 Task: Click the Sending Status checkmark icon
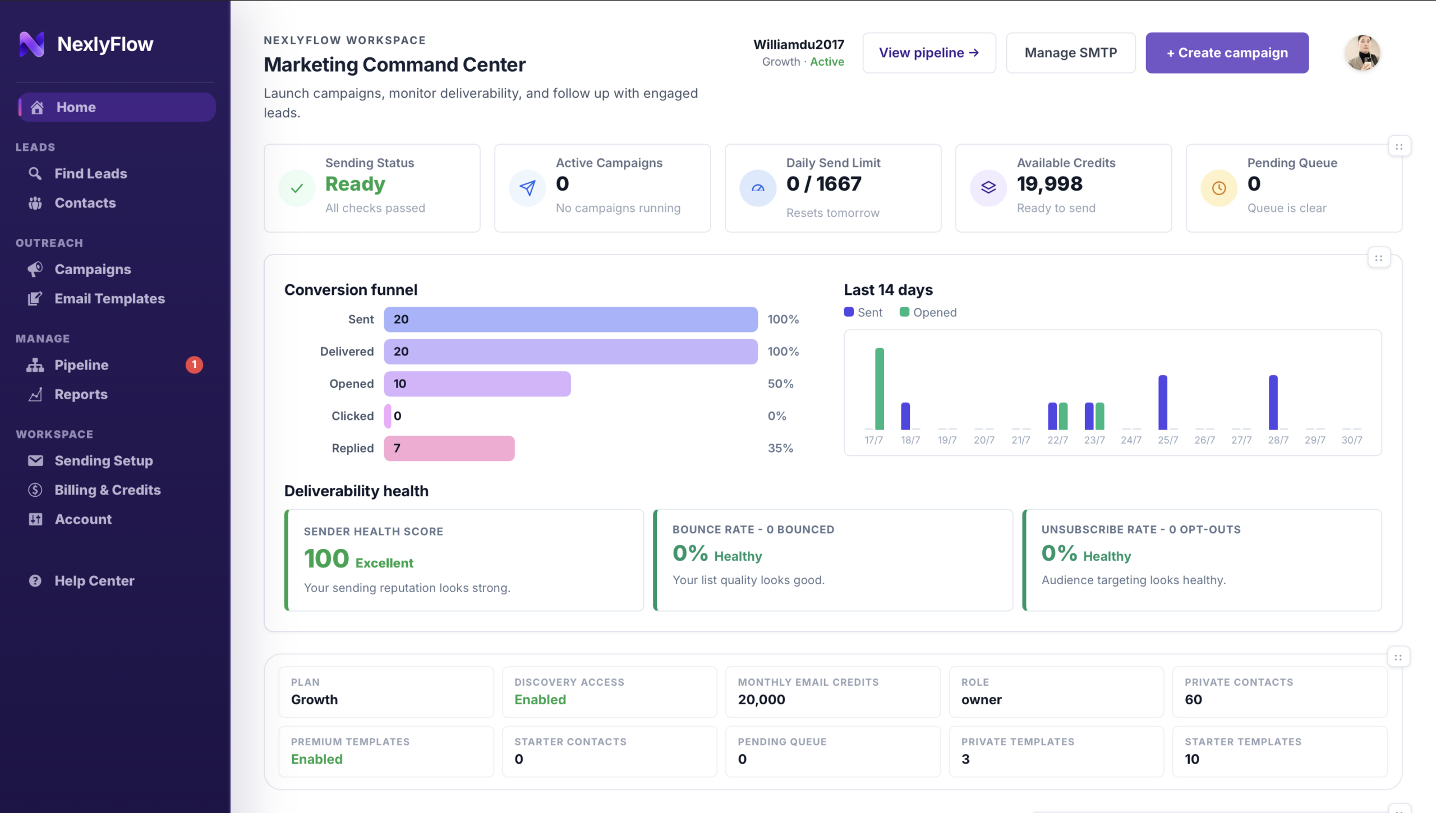297,188
